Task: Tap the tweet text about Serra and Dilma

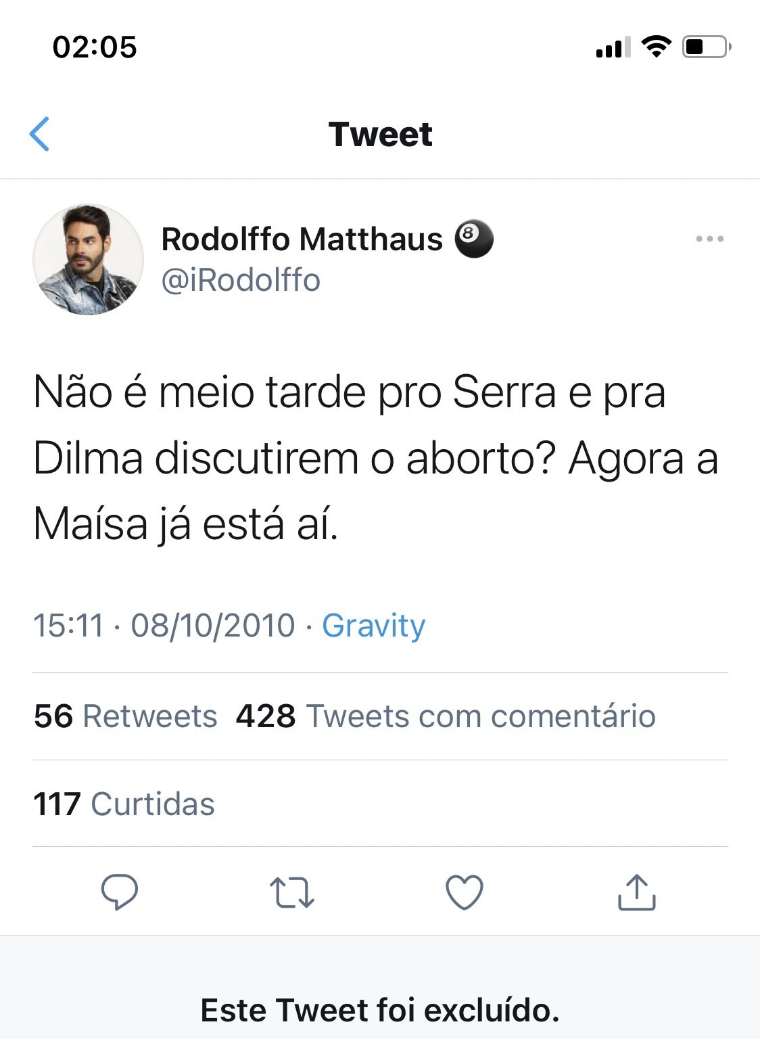Action: [x=375, y=458]
